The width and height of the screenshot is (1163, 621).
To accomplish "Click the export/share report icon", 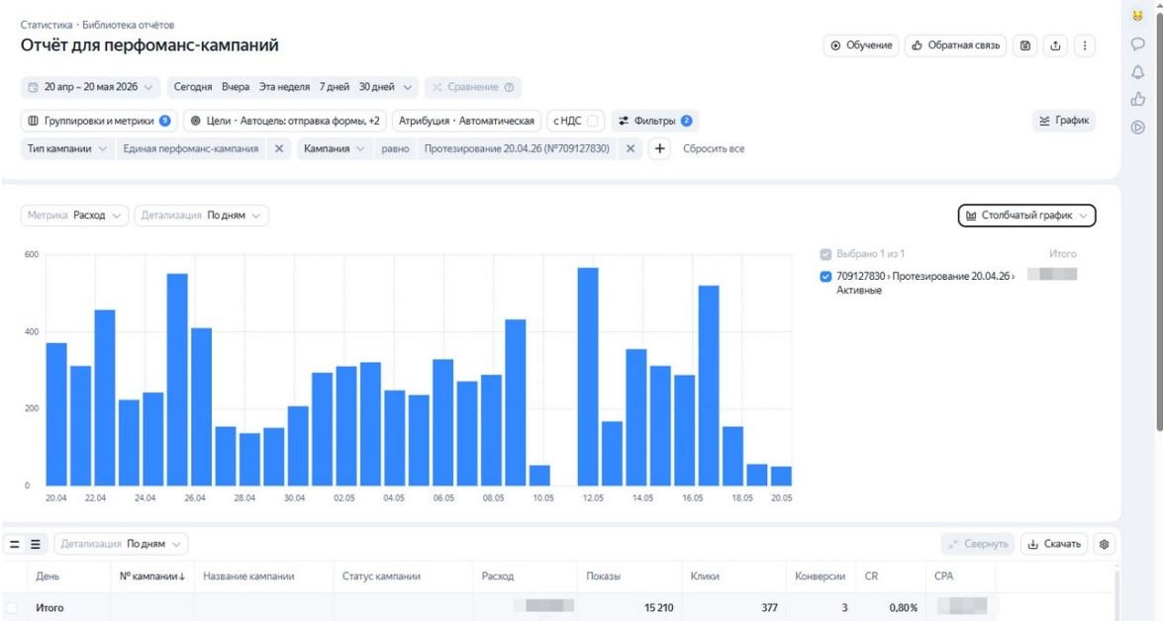I will (1055, 45).
